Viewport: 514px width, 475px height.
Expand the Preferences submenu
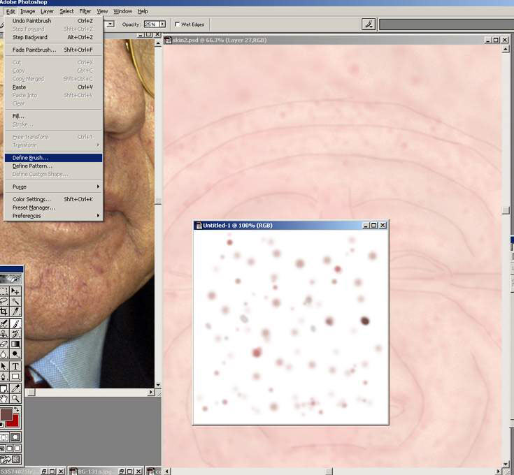(53, 216)
